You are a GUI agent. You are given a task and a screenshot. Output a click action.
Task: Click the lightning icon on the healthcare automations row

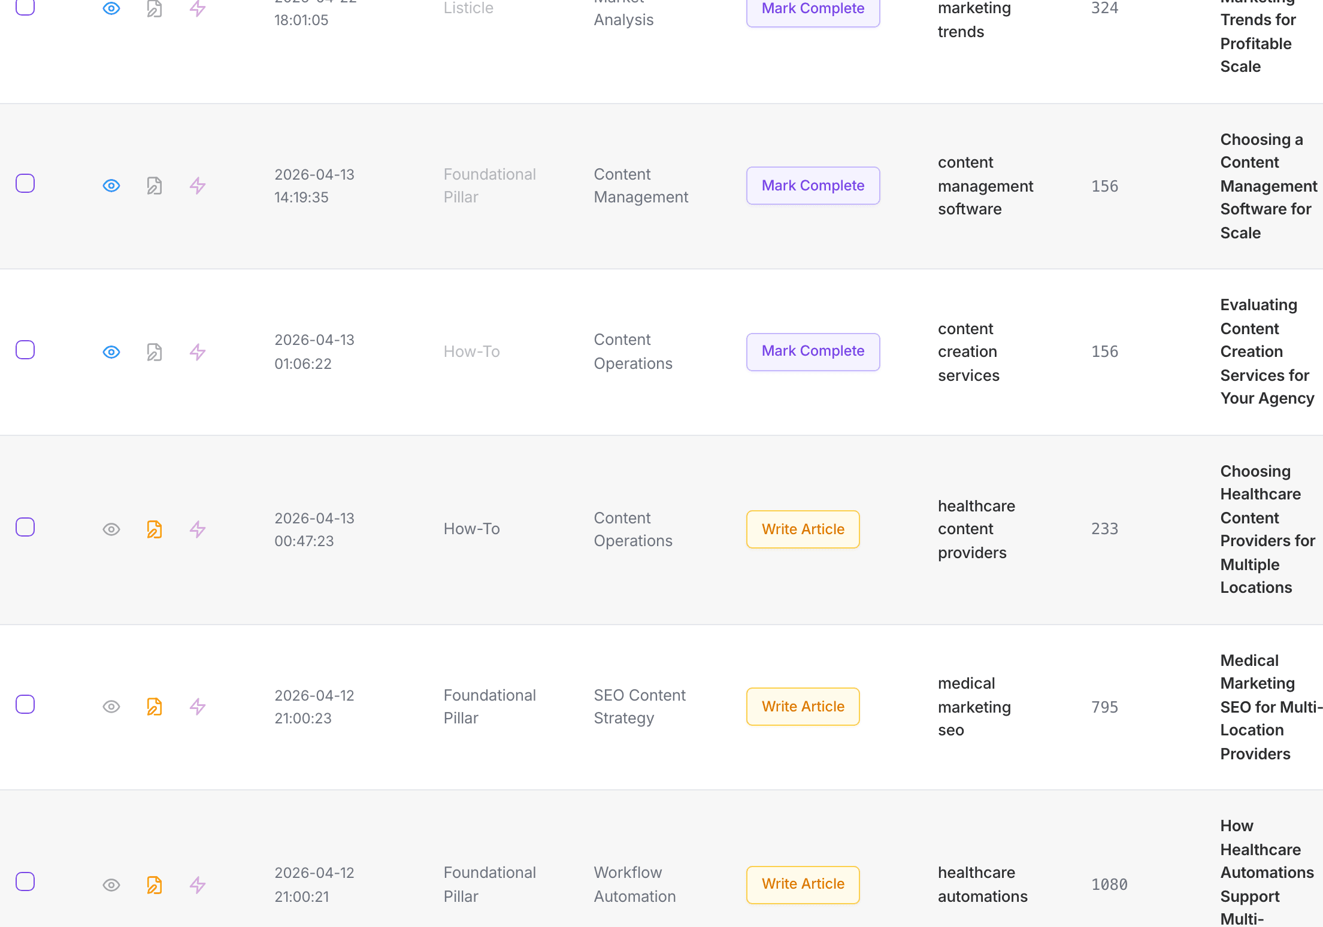(x=198, y=884)
